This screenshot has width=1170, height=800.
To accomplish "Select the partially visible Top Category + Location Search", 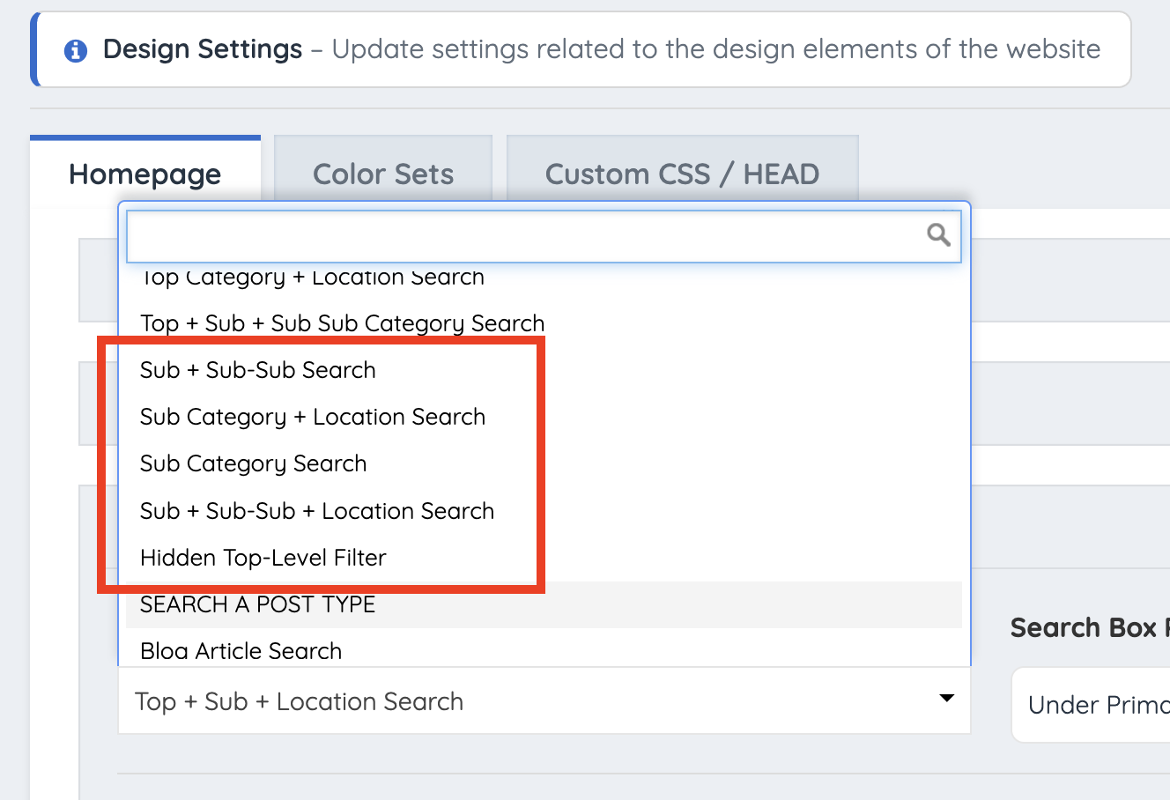I will (312, 278).
